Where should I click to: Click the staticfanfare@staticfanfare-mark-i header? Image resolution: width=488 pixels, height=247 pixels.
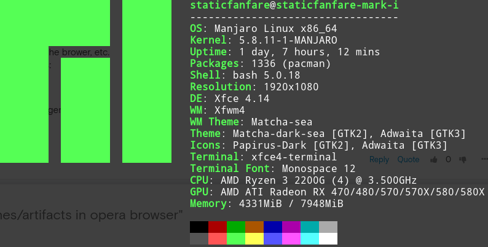(294, 6)
